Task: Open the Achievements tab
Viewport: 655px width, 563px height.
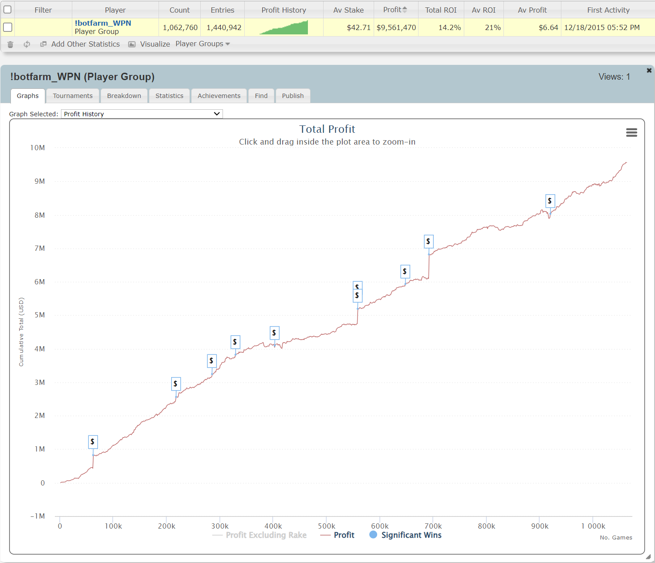Action: (x=219, y=96)
